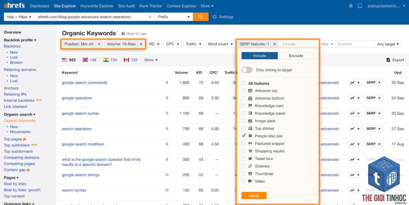Click the monitor icon beside the bell
409x205 pixels.
[x=360, y=6]
